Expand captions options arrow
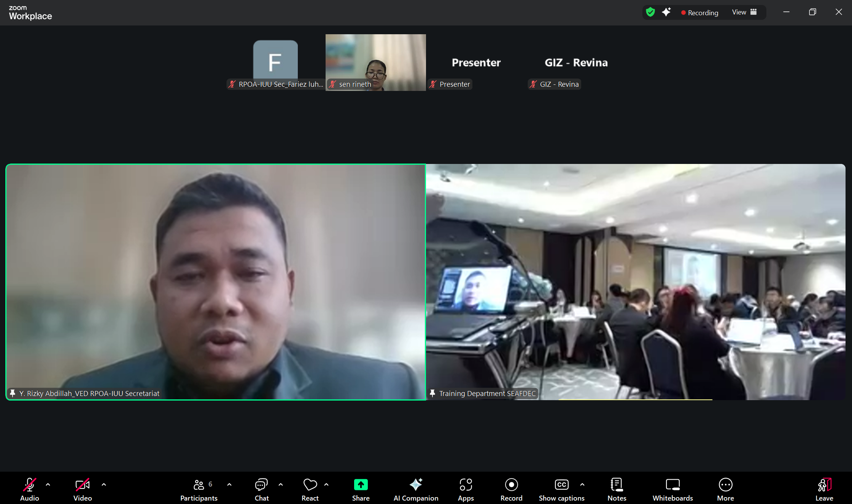This screenshot has width=852, height=504. click(x=582, y=485)
